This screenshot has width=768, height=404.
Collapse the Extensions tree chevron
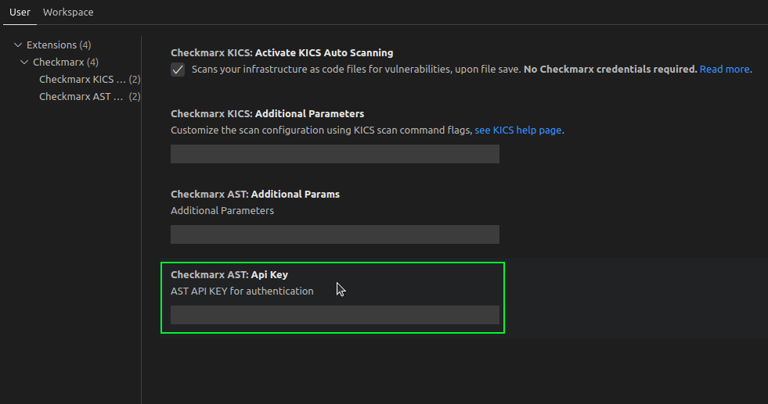coord(18,45)
